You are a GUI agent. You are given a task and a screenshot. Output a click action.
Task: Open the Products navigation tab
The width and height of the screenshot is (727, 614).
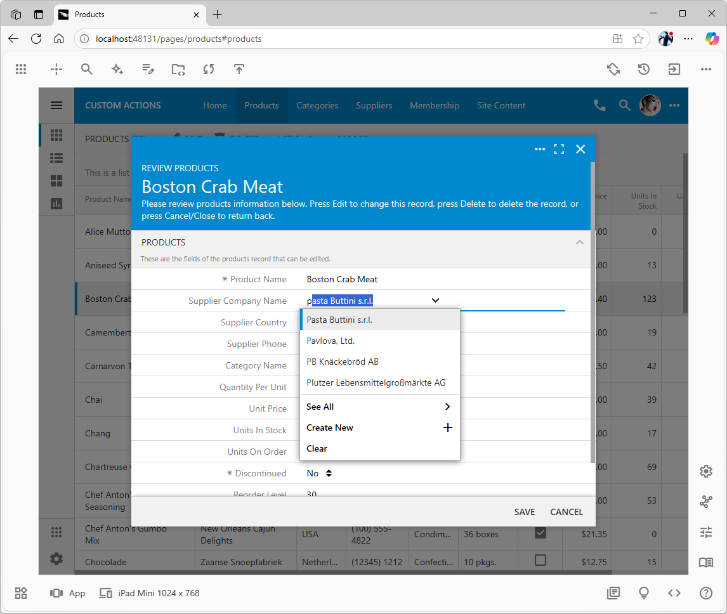(261, 105)
